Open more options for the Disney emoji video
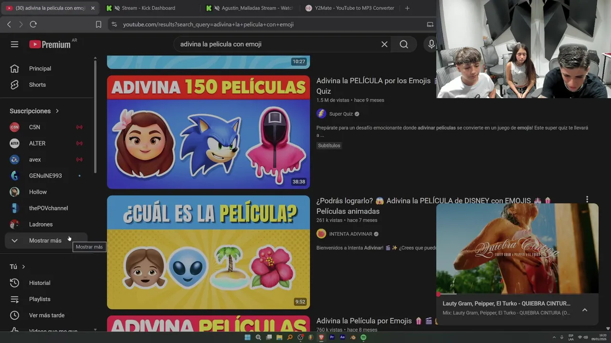Image resolution: width=611 pixels, height=343 pixels. pos(587,200)
